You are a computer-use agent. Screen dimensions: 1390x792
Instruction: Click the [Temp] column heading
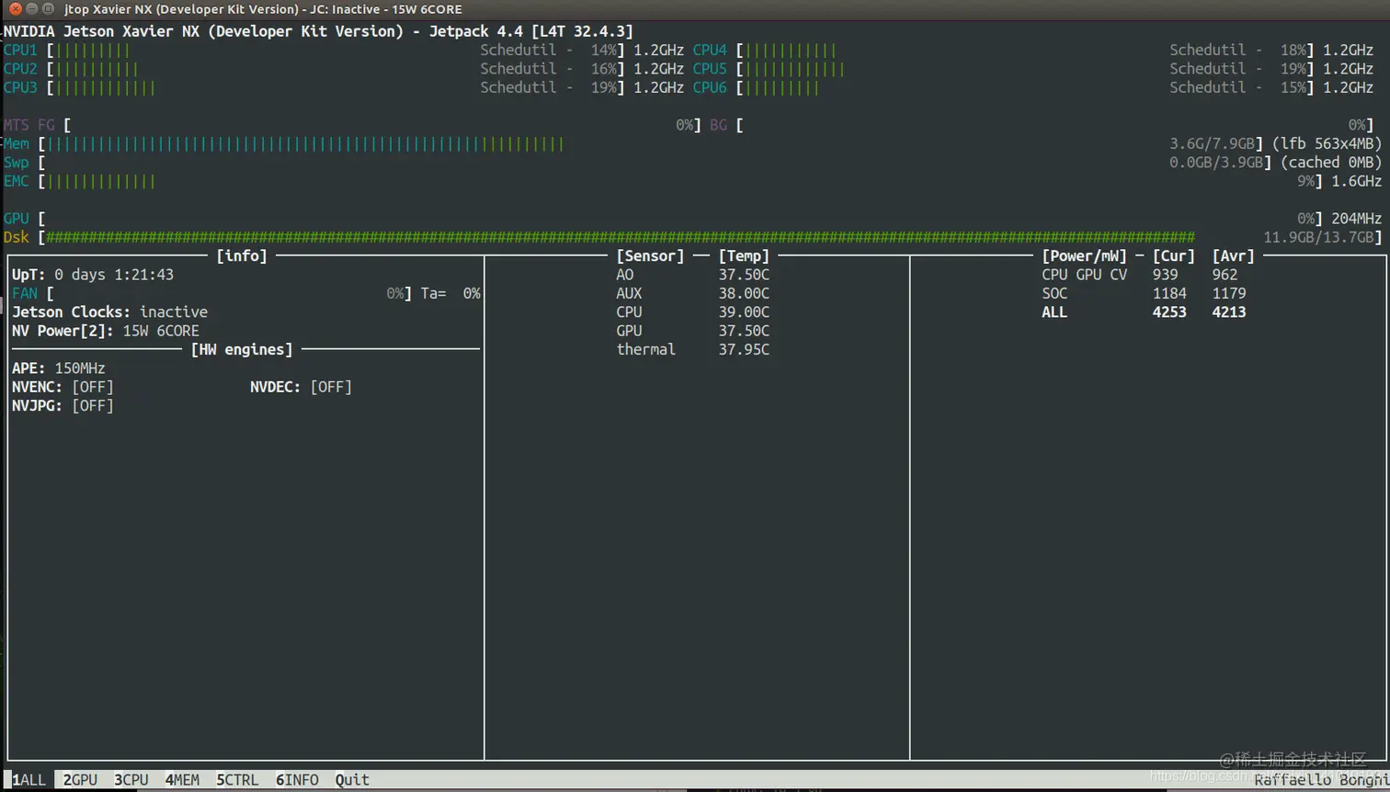click(744, 255)
